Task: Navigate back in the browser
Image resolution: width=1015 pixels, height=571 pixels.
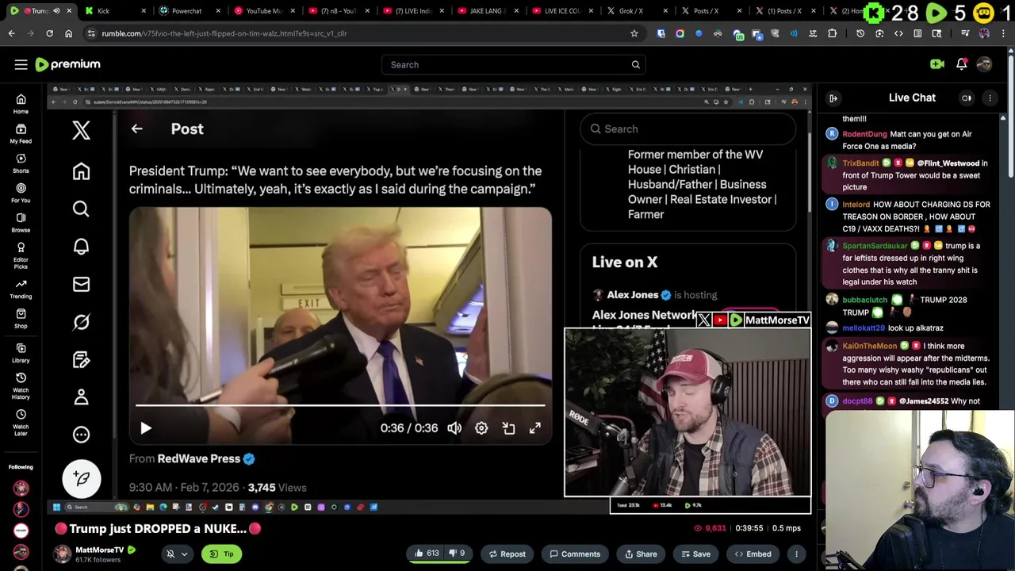Action: 11,33
